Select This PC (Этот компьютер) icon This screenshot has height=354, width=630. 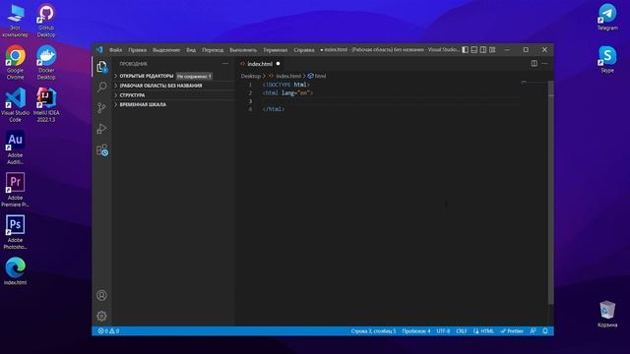coord(16,21)
